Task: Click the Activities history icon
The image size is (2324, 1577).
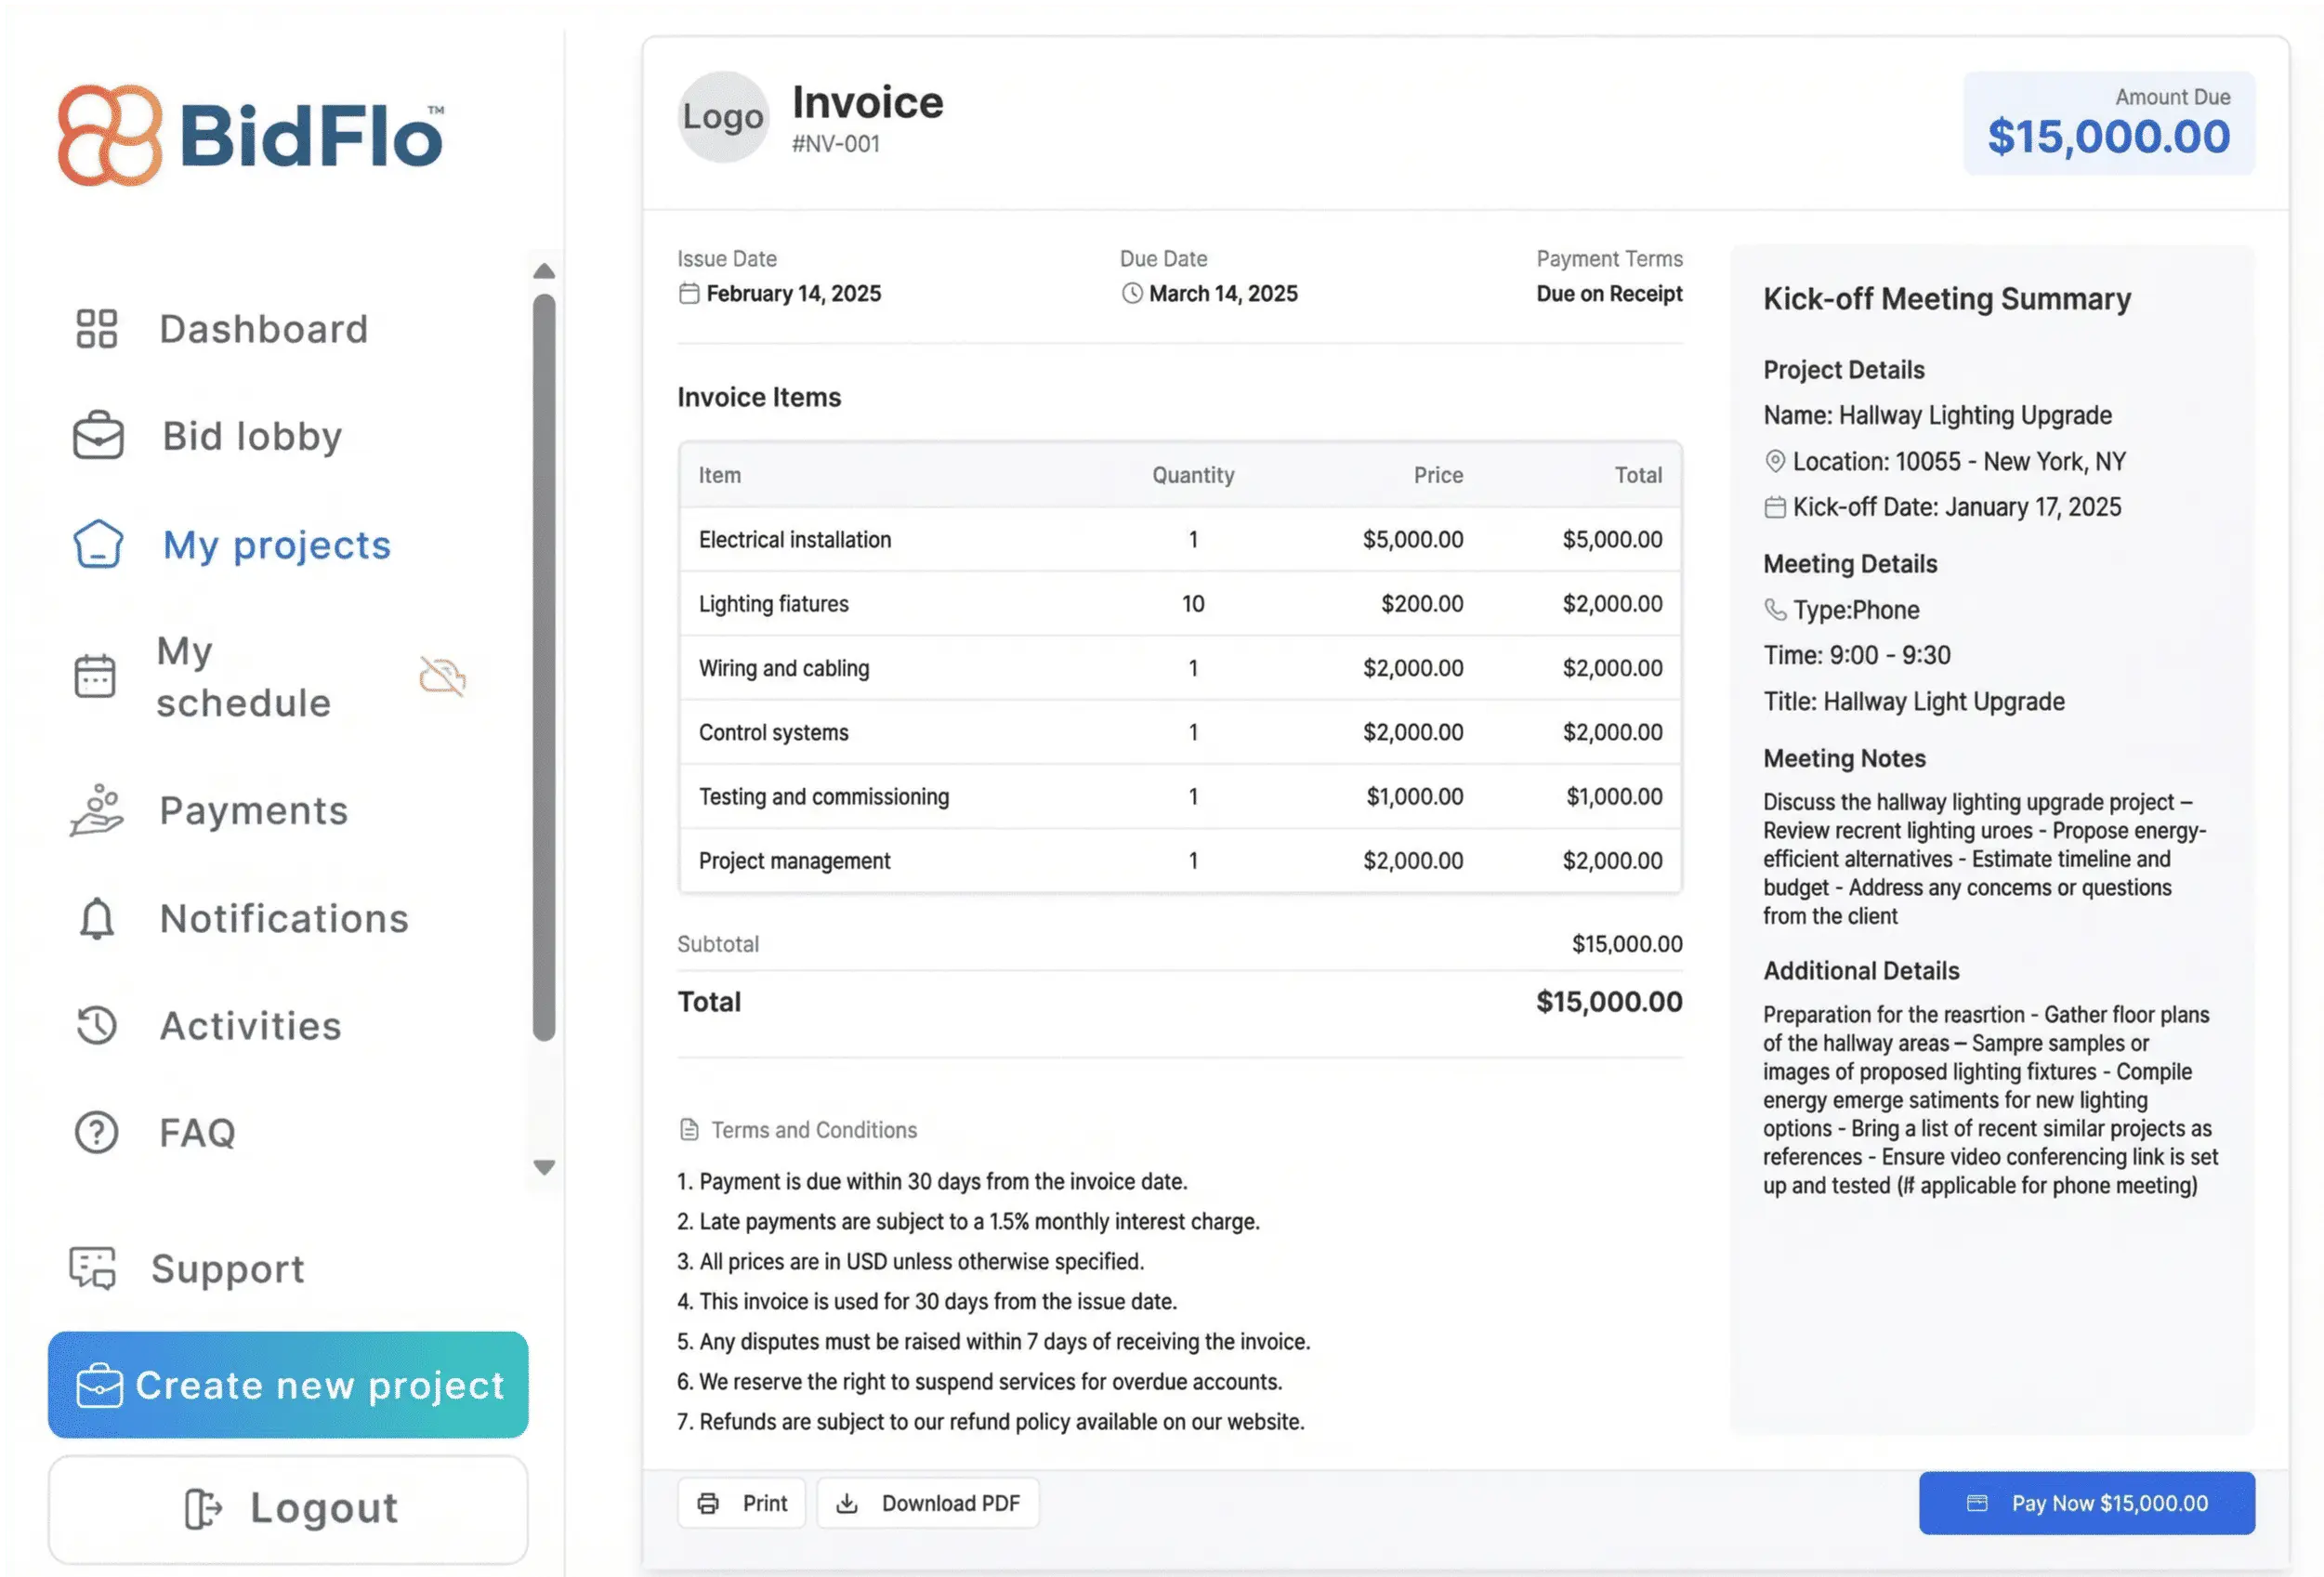Action: 96,1025
